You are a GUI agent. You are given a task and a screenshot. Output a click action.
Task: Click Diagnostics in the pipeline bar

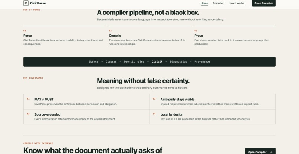click(x=178, y=62)
